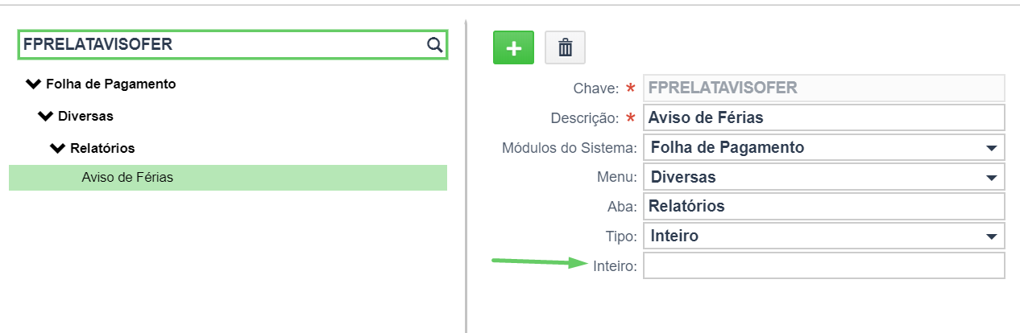
Task: Select Folha de Pagamento tree node label
Action: point(111,84)
